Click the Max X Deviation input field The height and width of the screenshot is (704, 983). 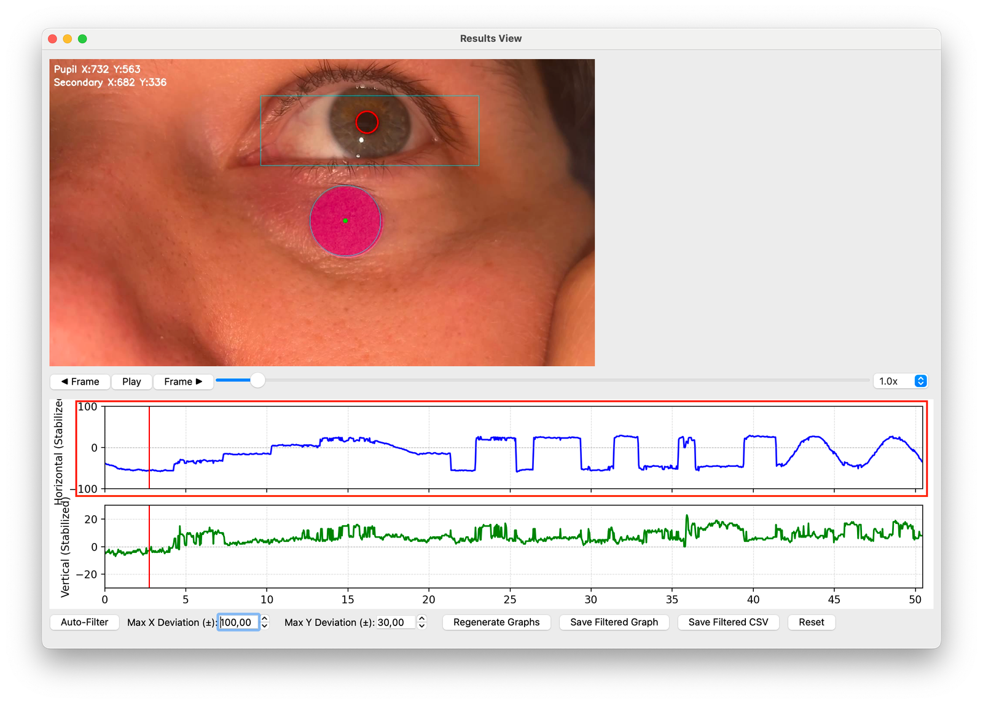tap(240, 622)
